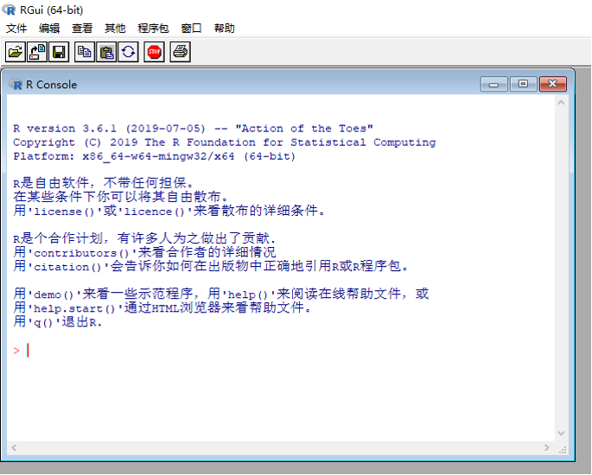Click the Load workspace toolbar icon

[37, 52]
